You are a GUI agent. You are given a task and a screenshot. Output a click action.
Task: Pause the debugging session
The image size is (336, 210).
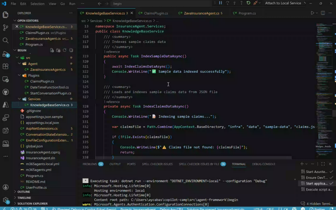(x=220, y=3)
